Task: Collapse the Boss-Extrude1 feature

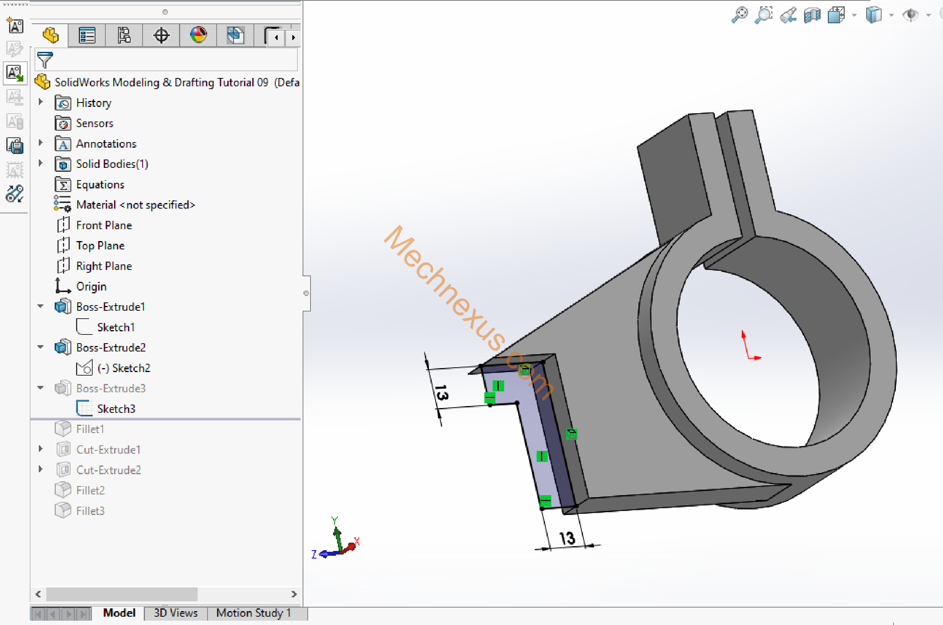Action: (x=40, y=306)
